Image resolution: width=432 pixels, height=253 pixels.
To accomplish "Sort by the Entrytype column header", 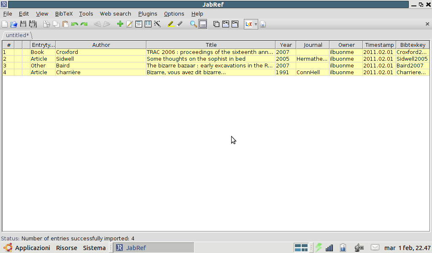I will [x=43, y=45].
